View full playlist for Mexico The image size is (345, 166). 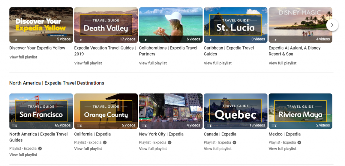point(283,149)
